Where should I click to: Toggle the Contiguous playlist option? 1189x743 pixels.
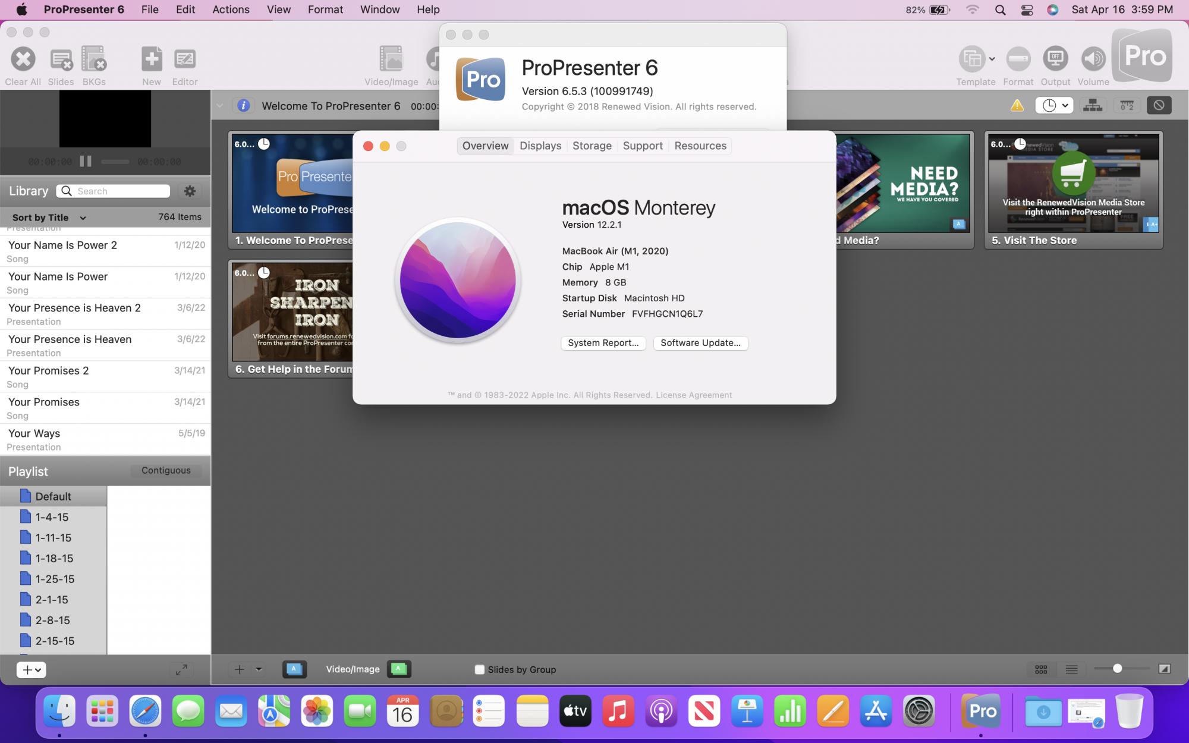click(166, 471)
